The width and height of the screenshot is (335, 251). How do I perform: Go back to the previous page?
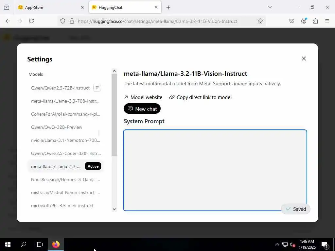click(x=8, y=21)
